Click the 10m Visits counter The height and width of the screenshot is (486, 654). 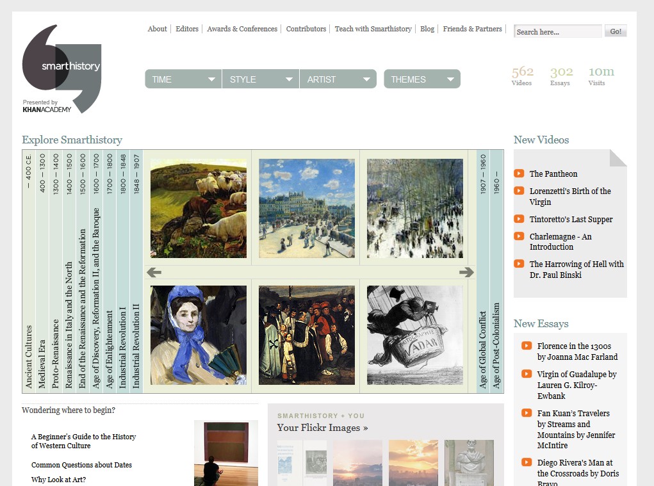pos(601,76)
